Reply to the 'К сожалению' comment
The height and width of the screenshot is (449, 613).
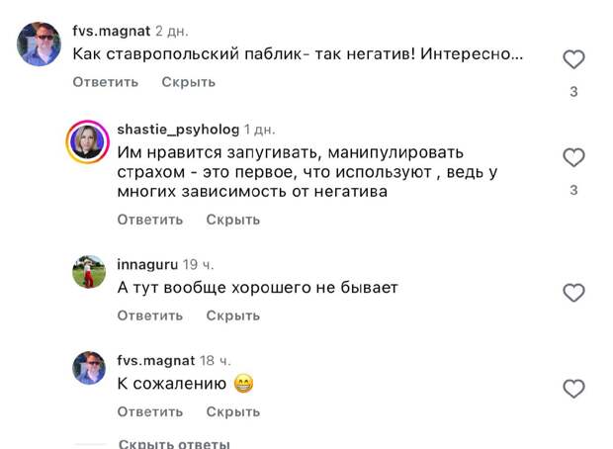(150, 411)
